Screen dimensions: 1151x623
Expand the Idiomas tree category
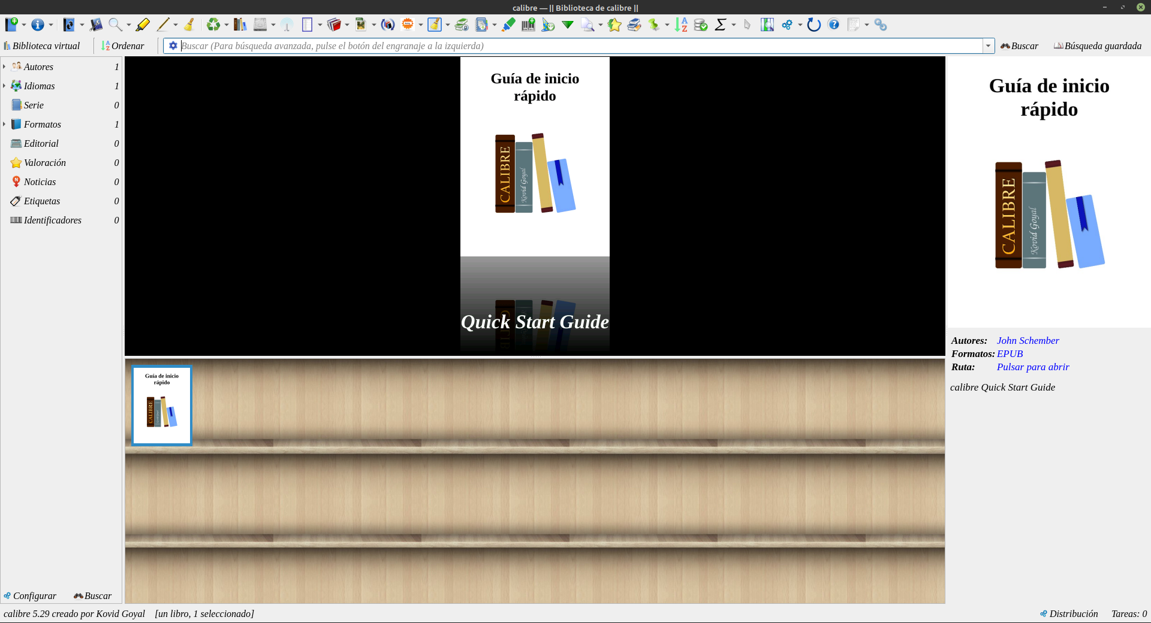point(4,86)
